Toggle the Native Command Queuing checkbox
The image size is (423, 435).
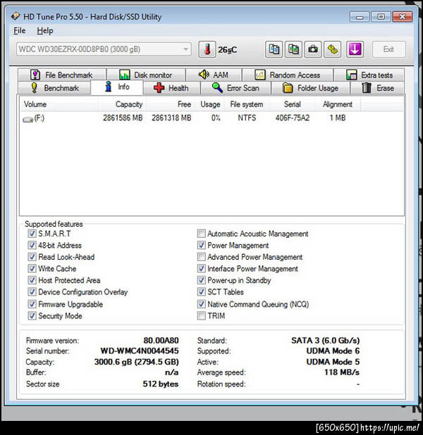coord(202,304)
